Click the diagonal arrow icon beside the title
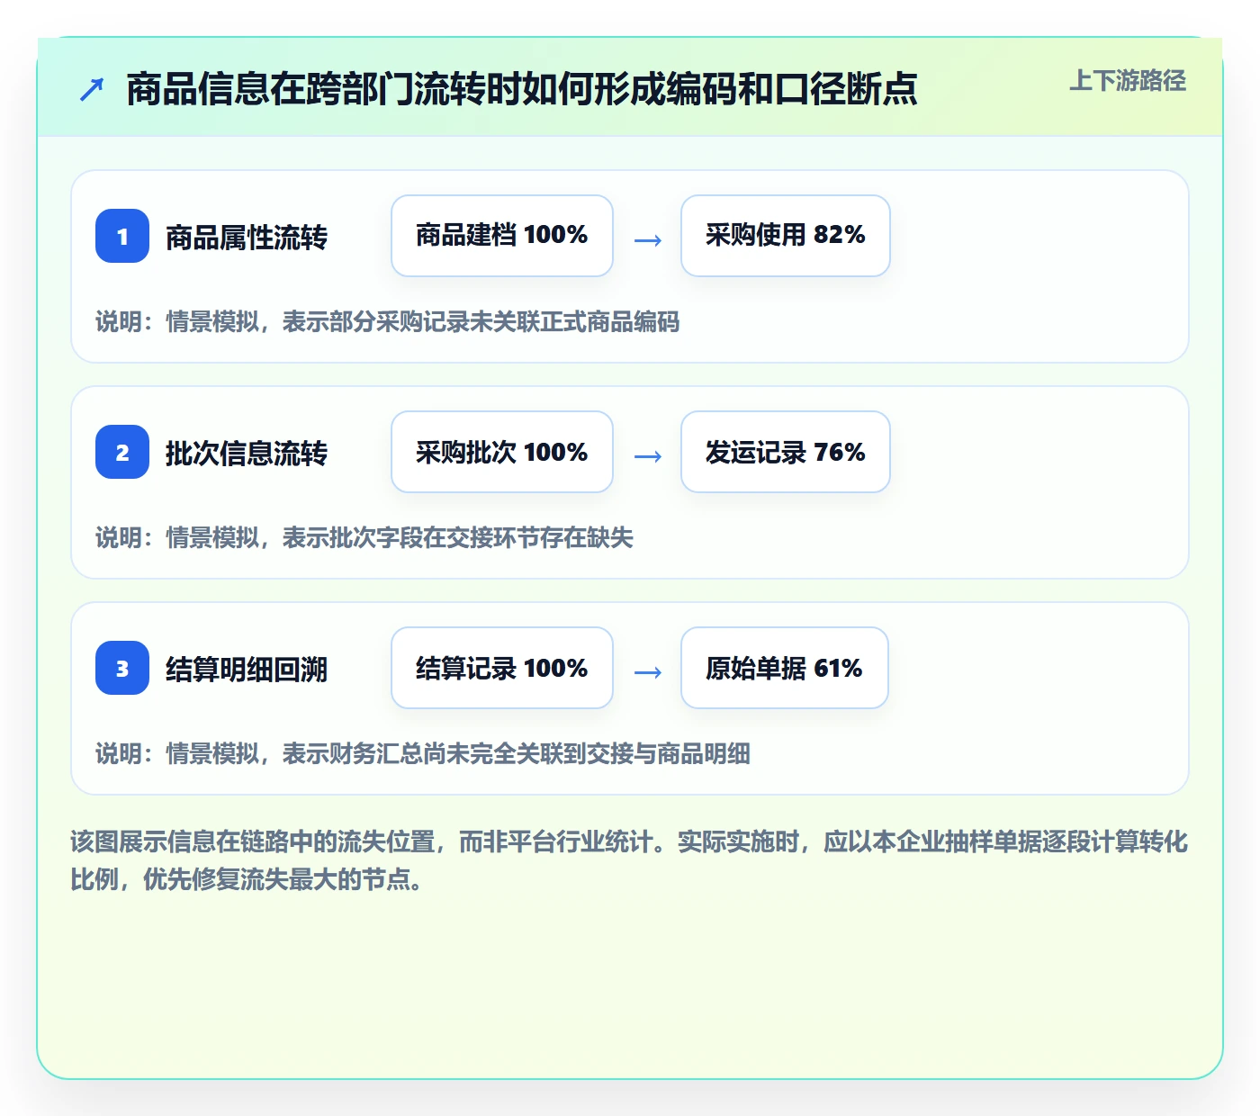This screenshot has height=1116, width=1260. pos(92,89)
